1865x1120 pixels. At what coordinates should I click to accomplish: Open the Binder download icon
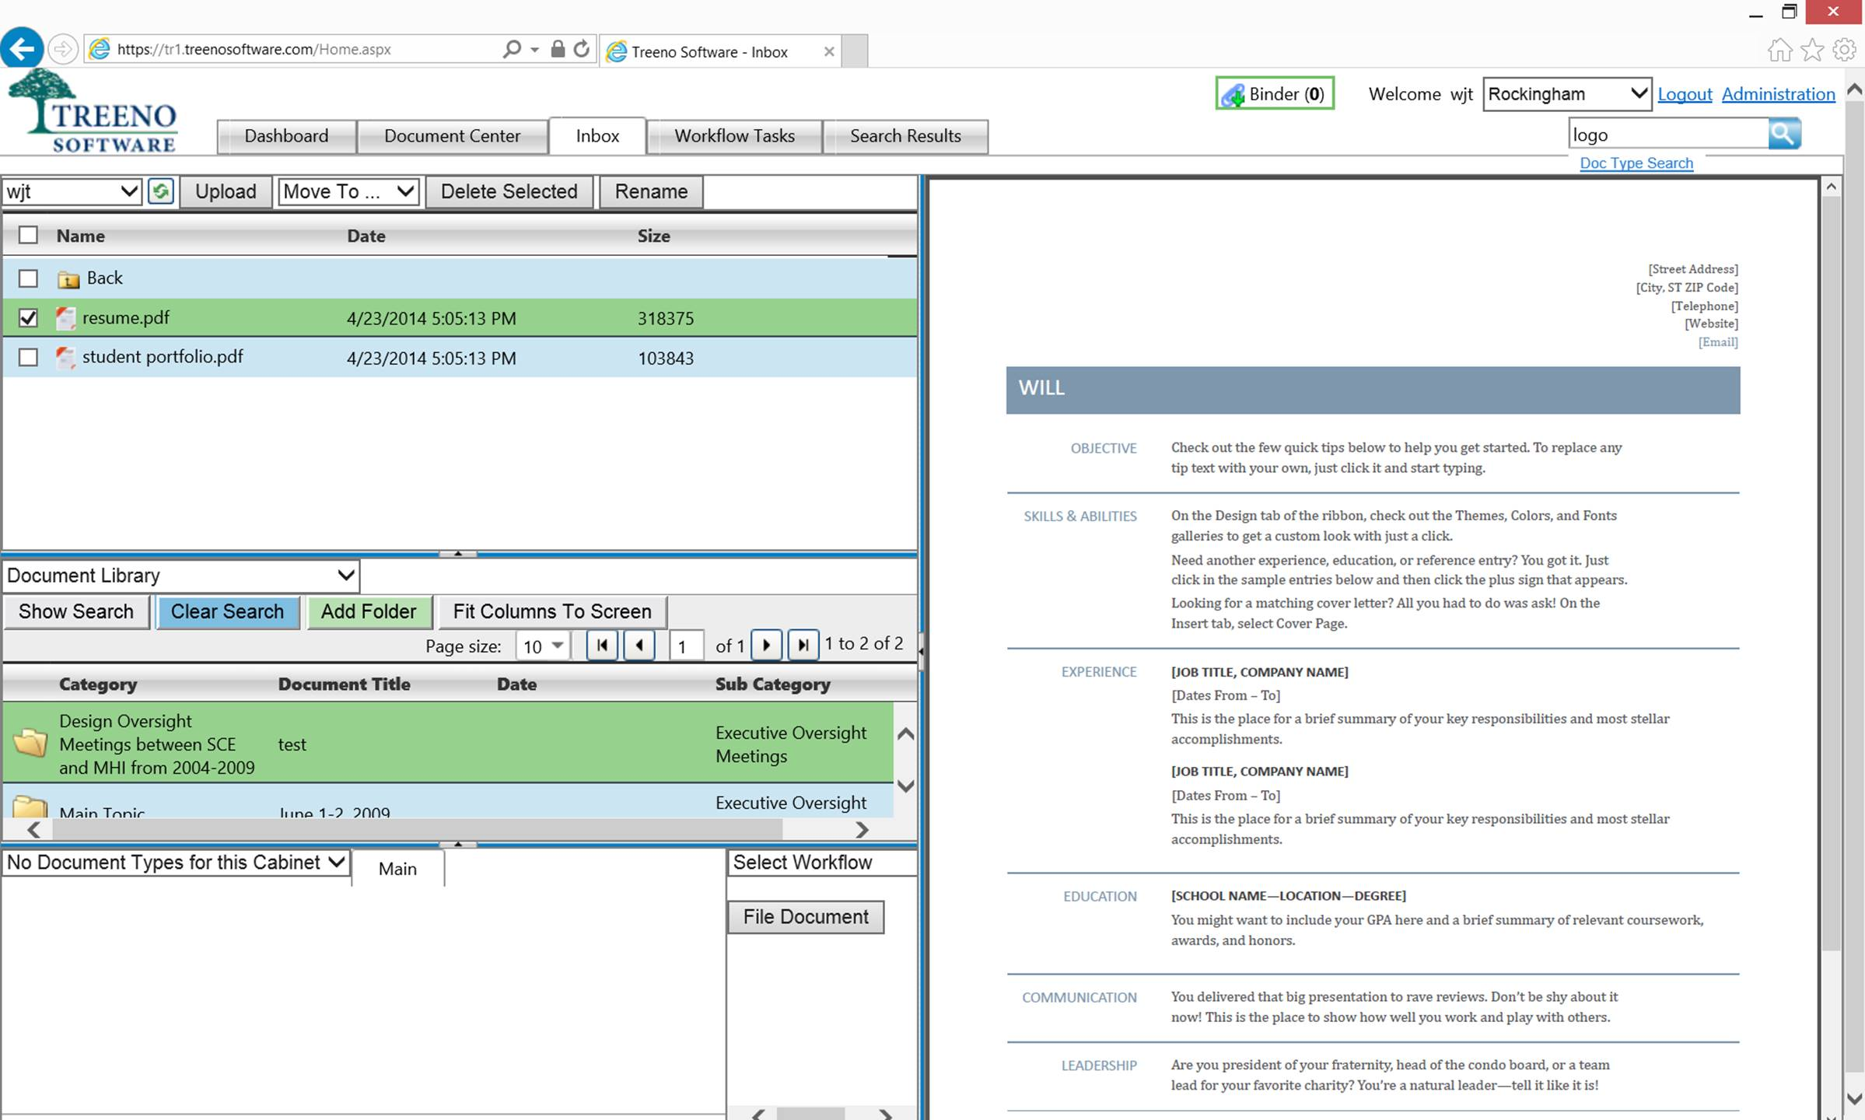[x=1233, y=95]
